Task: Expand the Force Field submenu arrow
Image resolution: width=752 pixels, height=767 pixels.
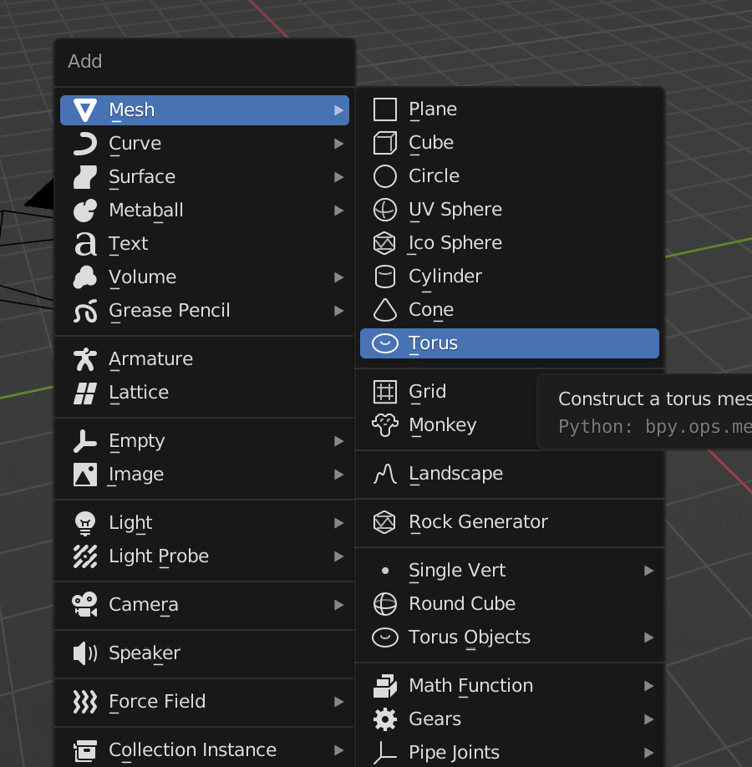Action: point(338,702)
